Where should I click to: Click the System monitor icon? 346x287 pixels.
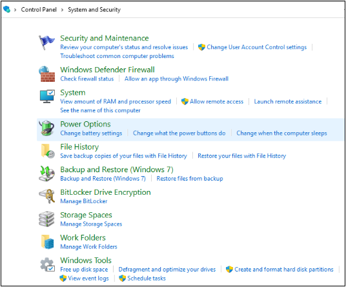tap(47, 96)
